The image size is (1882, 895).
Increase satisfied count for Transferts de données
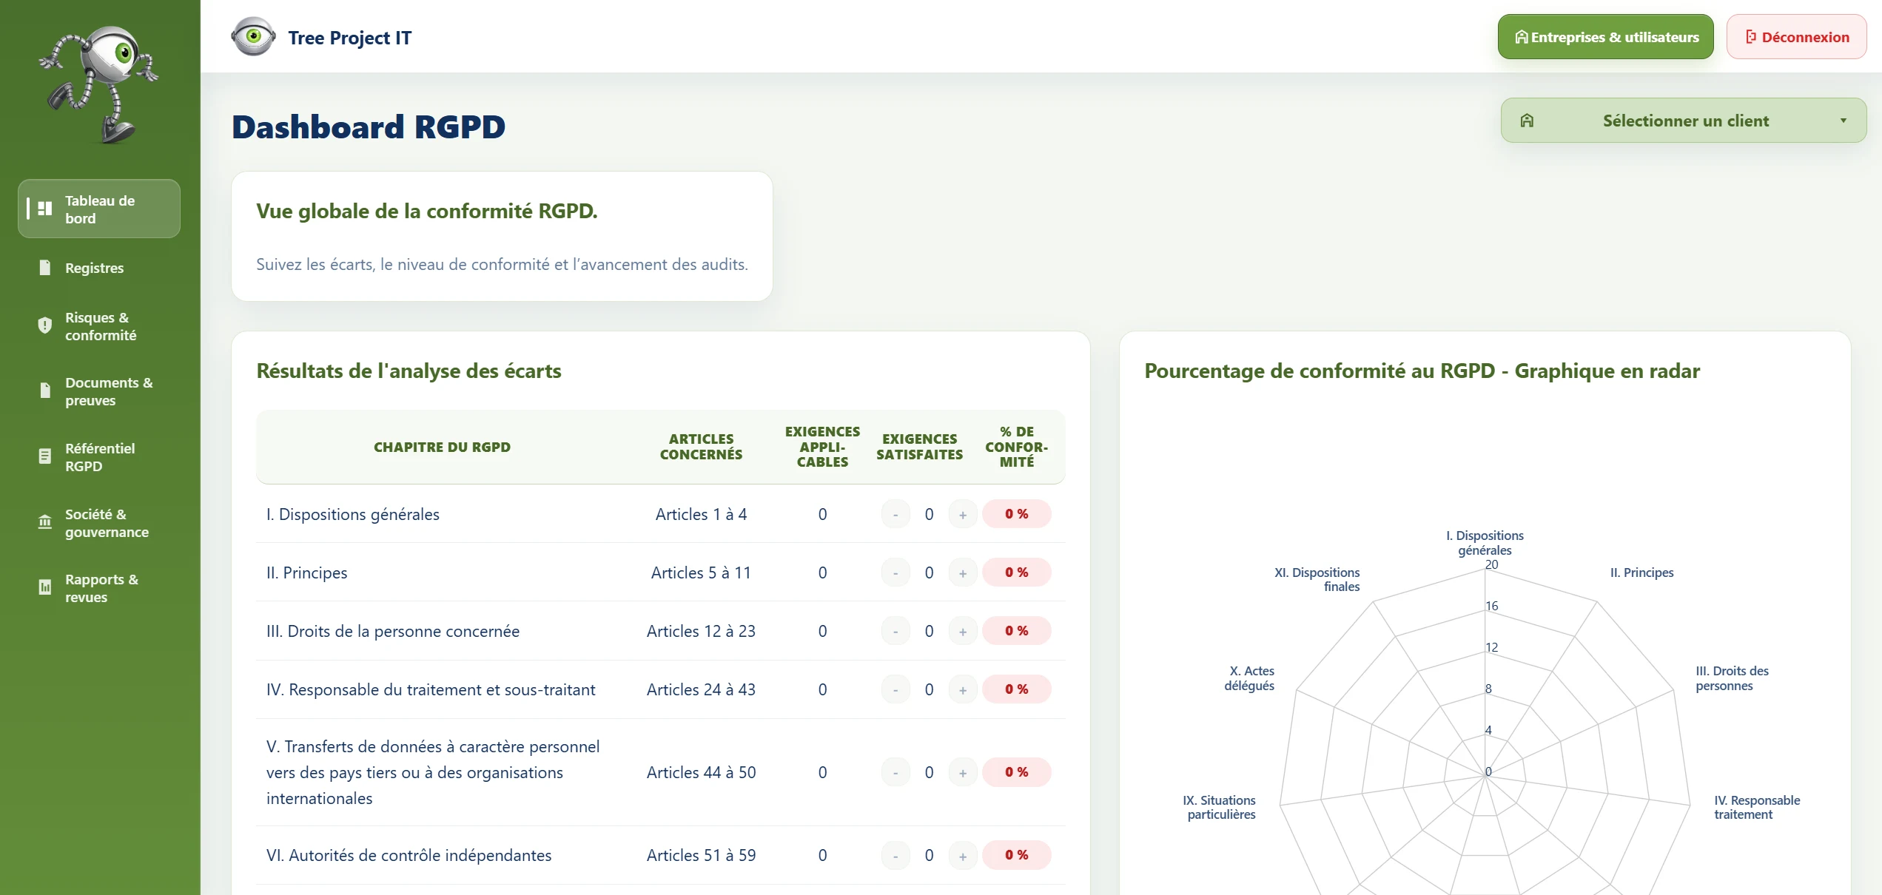tap(963, 772)
